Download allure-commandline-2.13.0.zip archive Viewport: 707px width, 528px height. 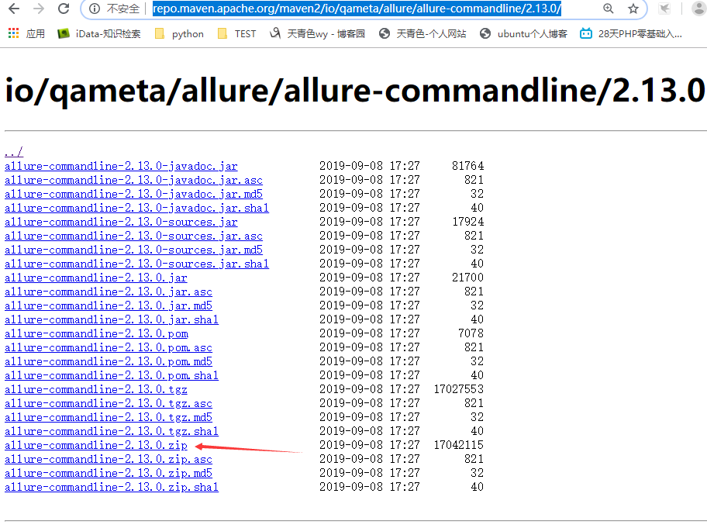95,446
